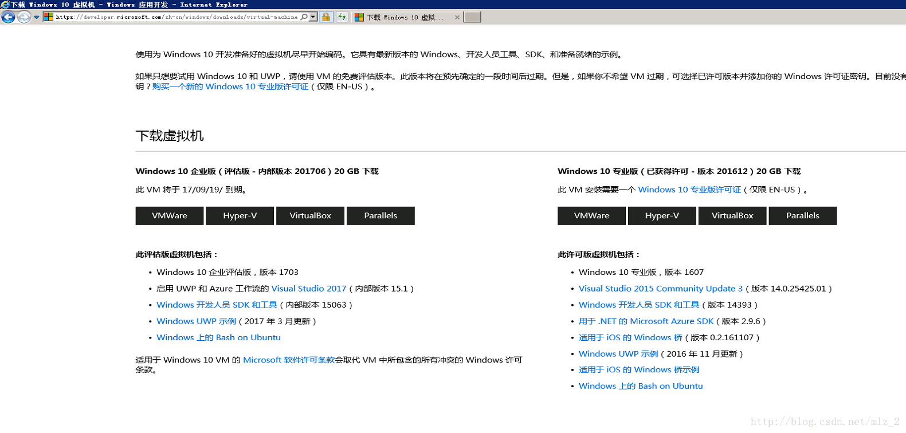Click the Microsoft site icon in address bar
Image resolution: width=906 pixels, height=433 pixels.
(x=49, y=17)
